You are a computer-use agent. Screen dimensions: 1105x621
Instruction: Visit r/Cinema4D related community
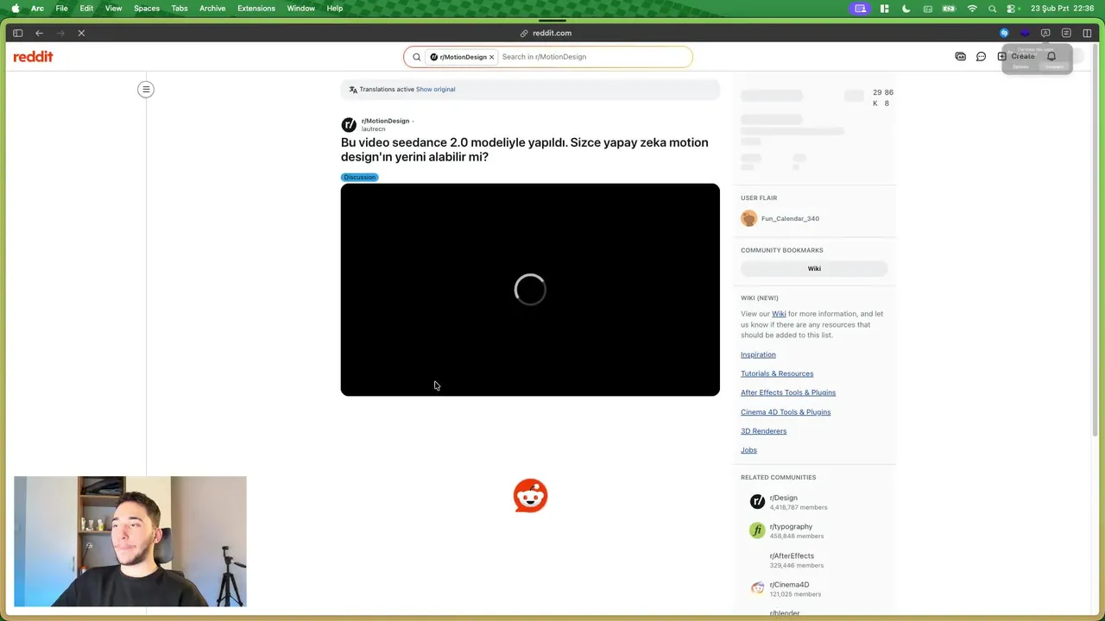point(789,585)
